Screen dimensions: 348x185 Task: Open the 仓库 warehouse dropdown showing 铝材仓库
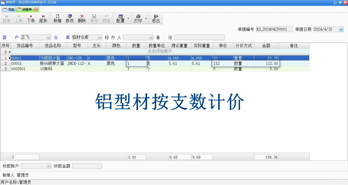pyautogui.click(x=100, y=37)
